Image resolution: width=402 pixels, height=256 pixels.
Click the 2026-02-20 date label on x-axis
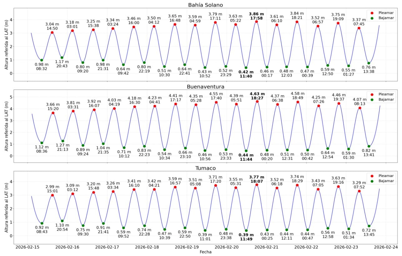[x=227, y=247]
